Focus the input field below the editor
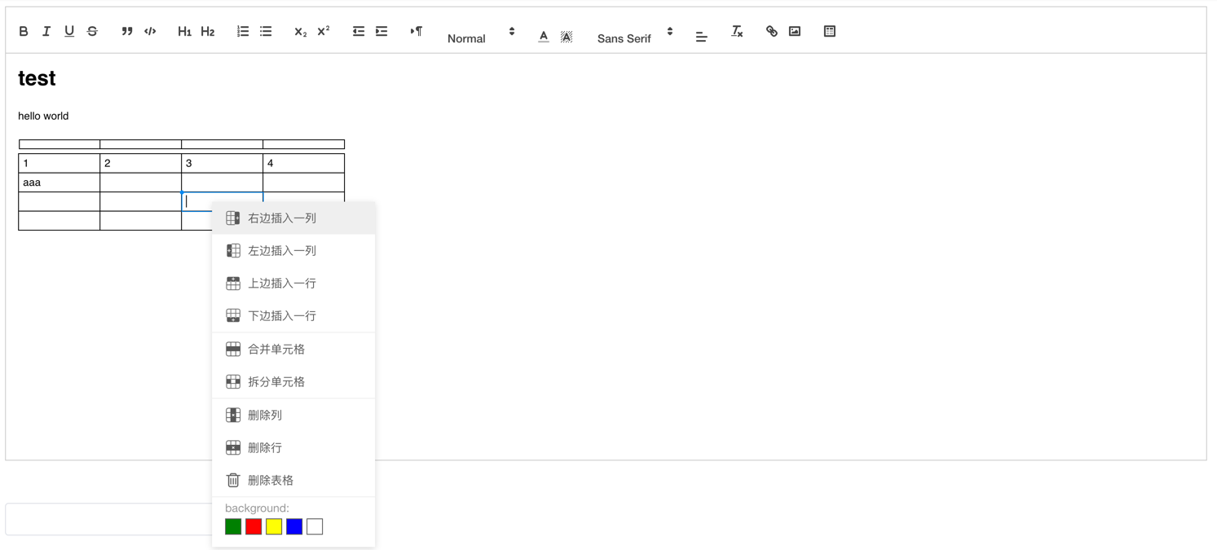This screenshot has width=1217, height=550. [x=108, y=519]
